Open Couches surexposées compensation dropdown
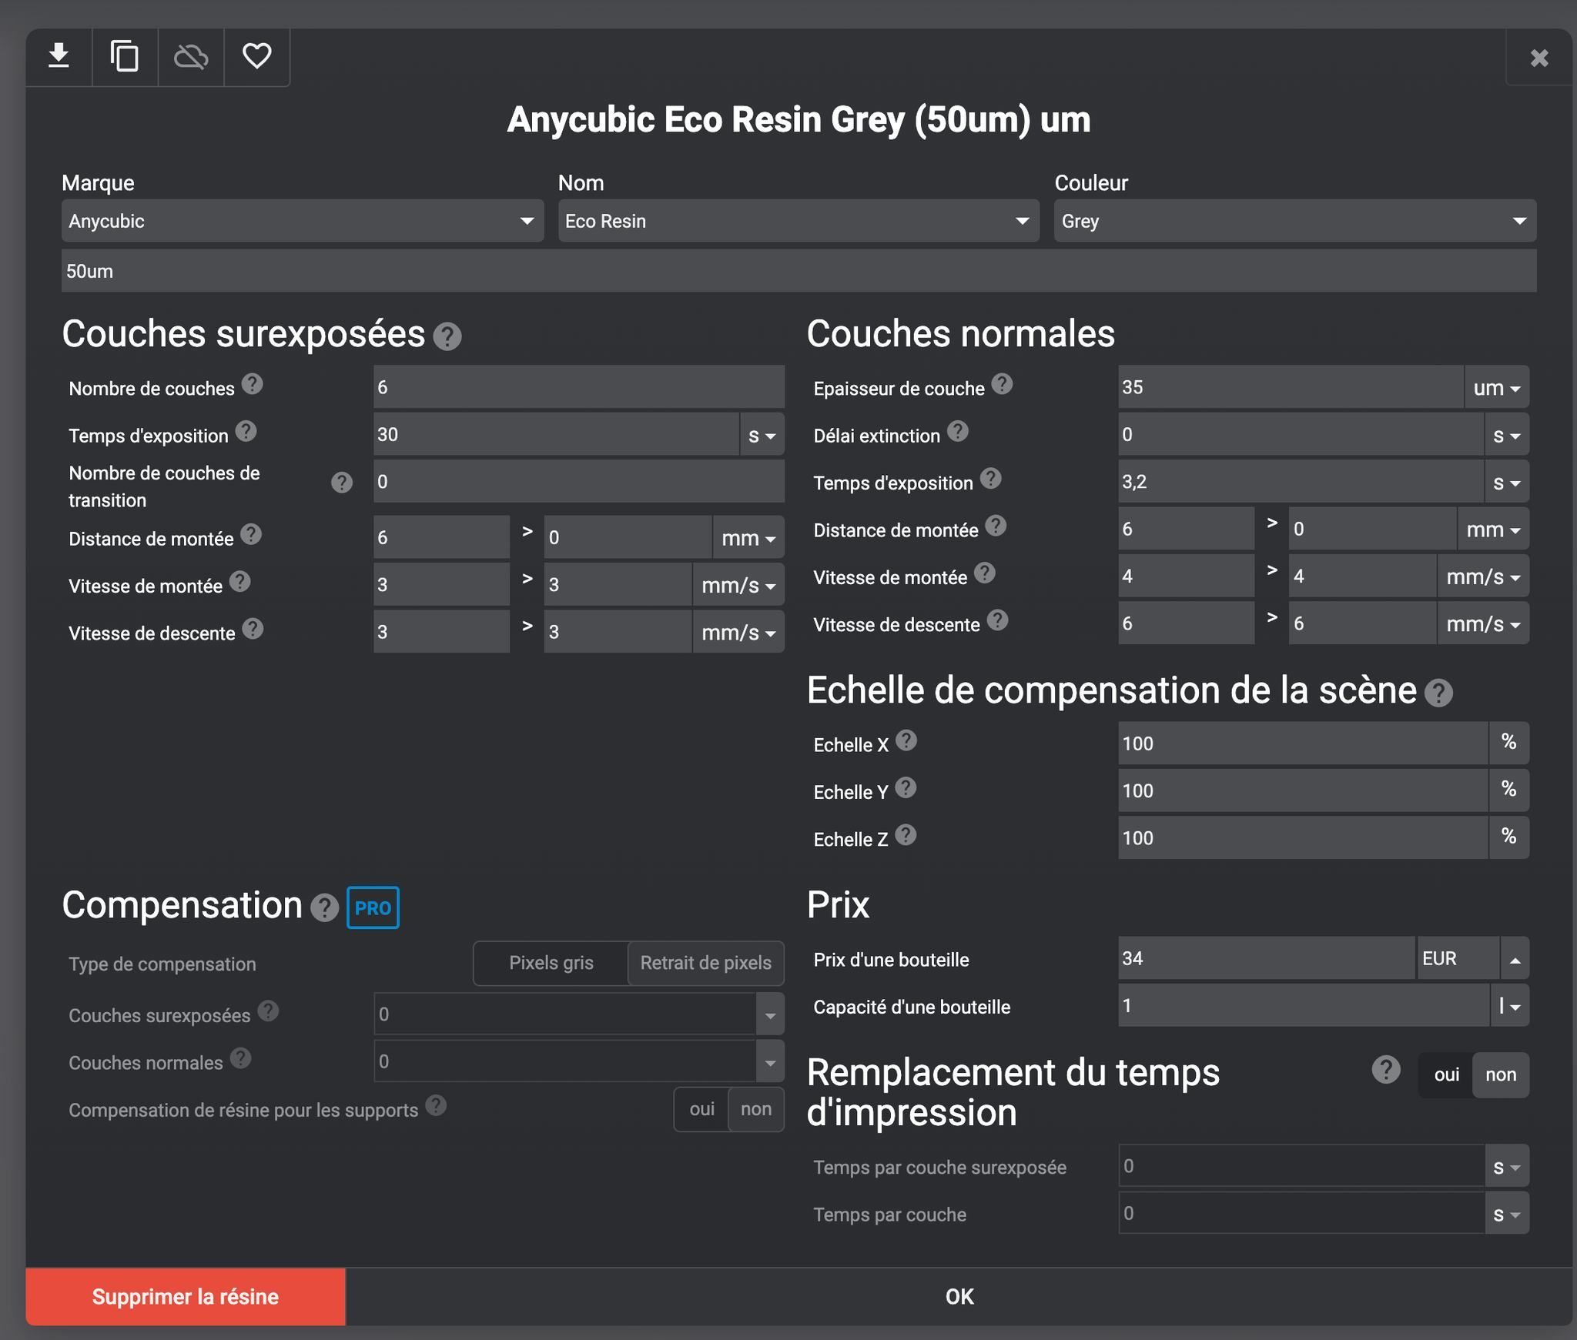 (x=770, y=1014)
